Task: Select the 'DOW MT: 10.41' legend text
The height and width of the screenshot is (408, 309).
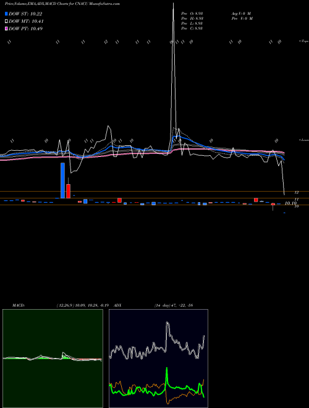Action: (26, 22)
